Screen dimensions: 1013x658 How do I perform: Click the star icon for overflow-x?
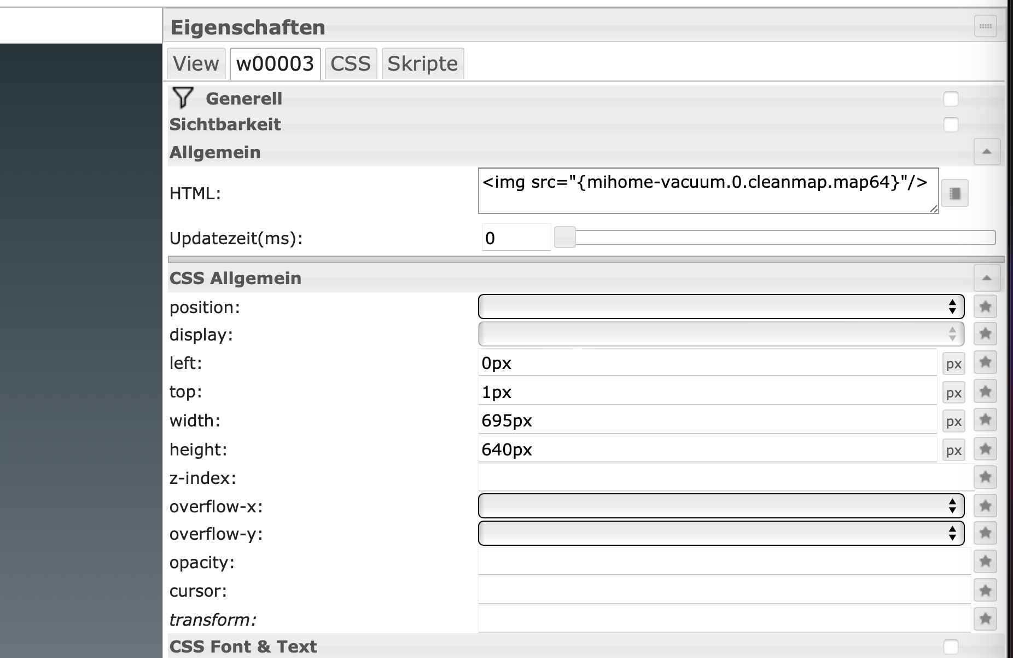point(985,506)
